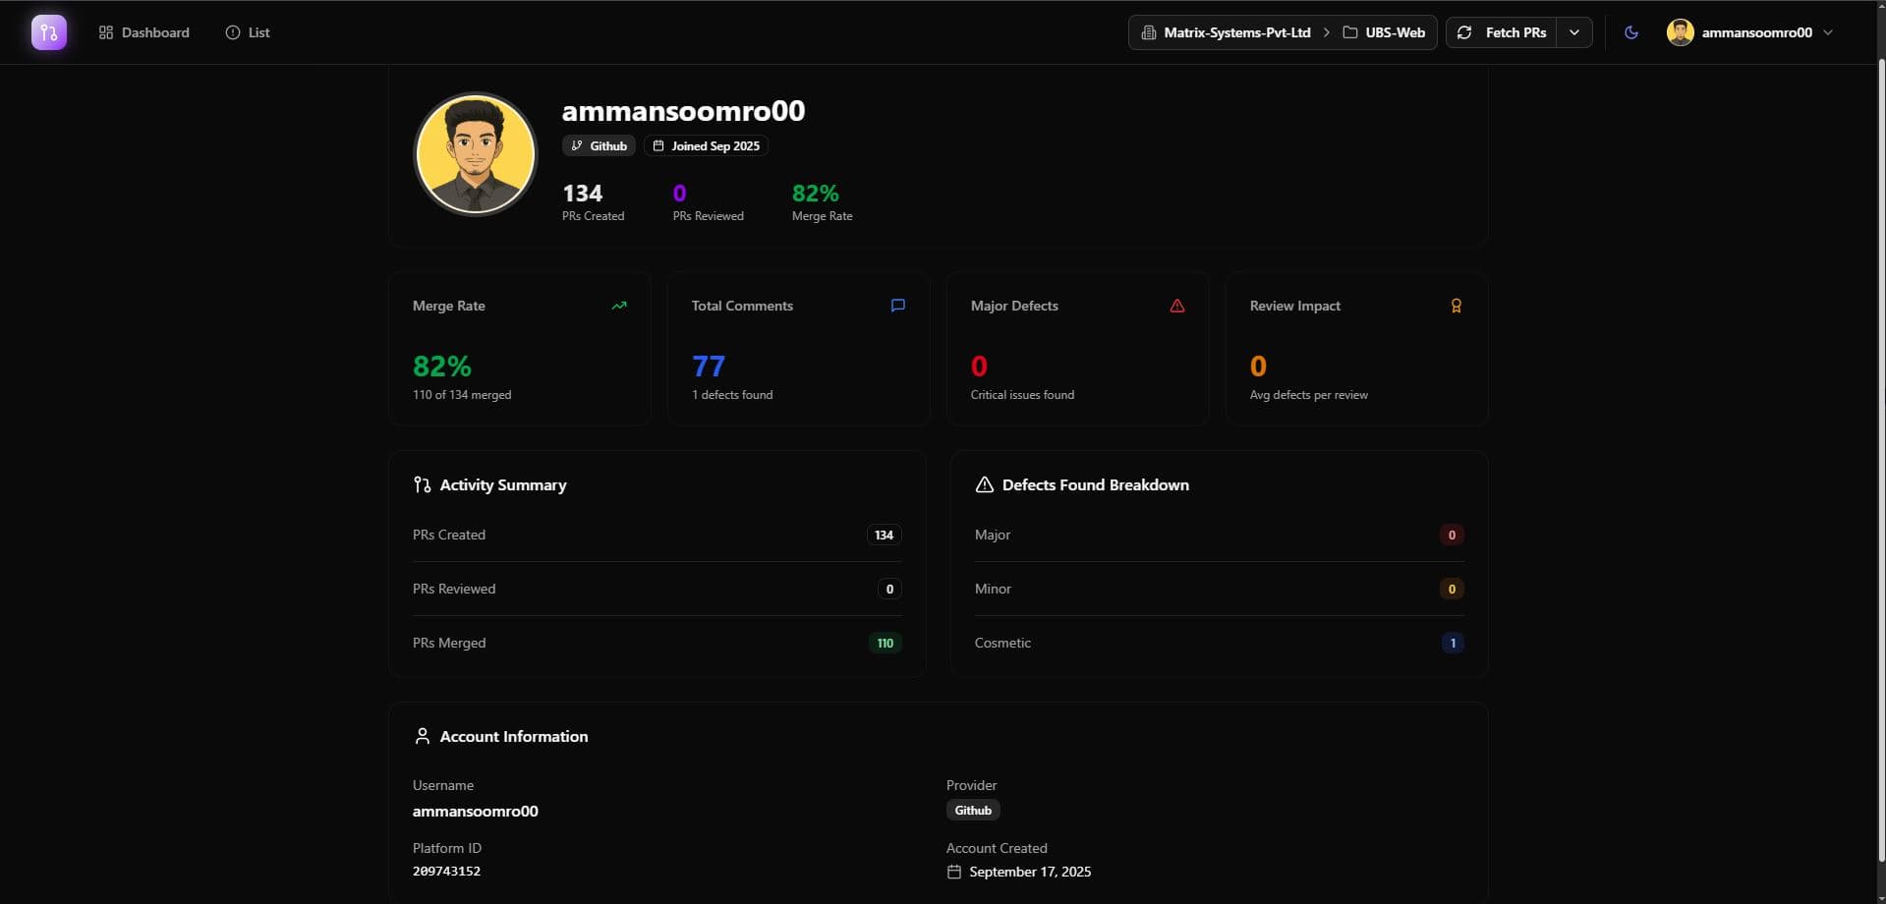This screenshot has width=1886, height=904.
Task: Open the ammansoomro00 user menu
Action: [x=1750, y=32]
